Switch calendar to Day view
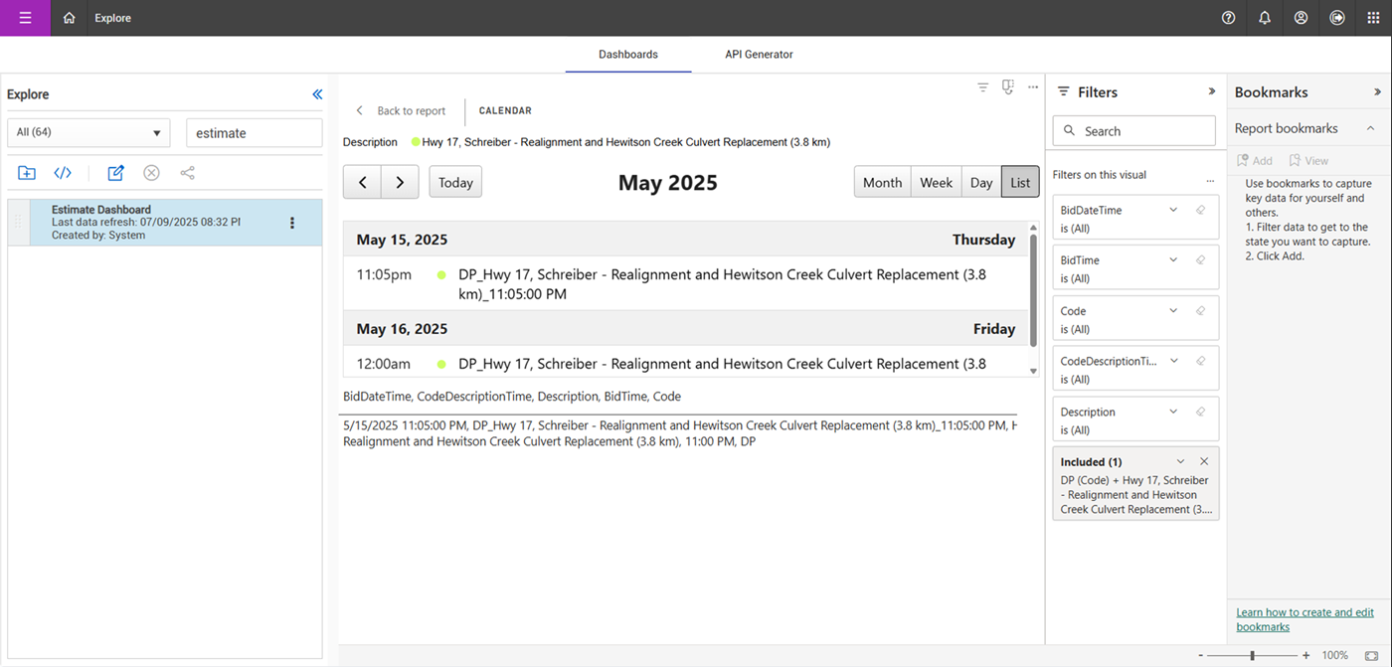This screenshot has width=1392, height=667. pos(981,182)
